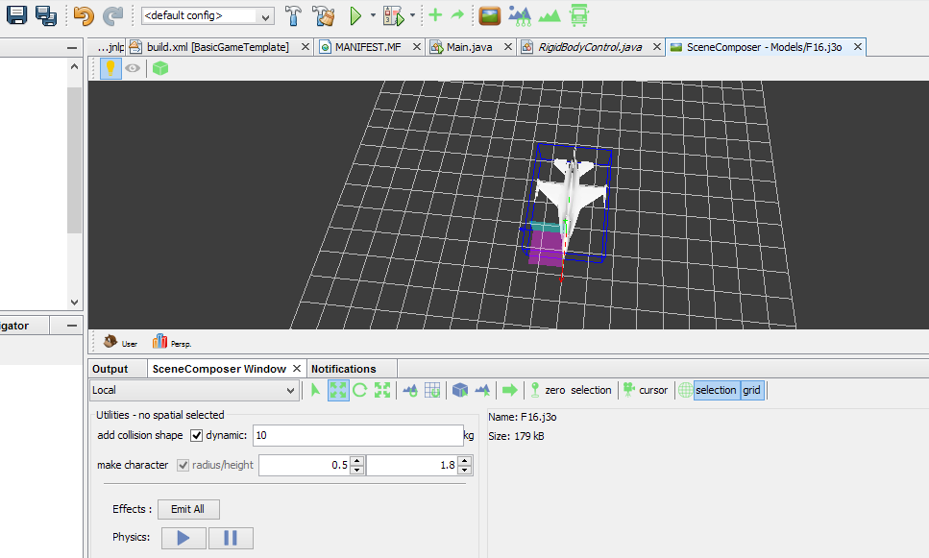The image size is (929, 558).
Task: Click the Debug project icon
Action: point(393,16)
